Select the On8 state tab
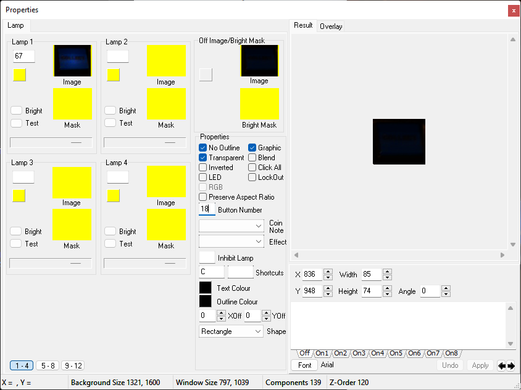The height and width of the screenshot is (390, 521). [451, 353]
